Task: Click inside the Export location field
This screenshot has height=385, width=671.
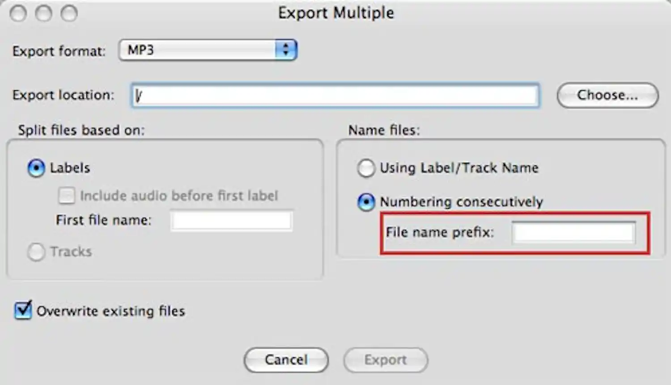Action: pos(335,95)
